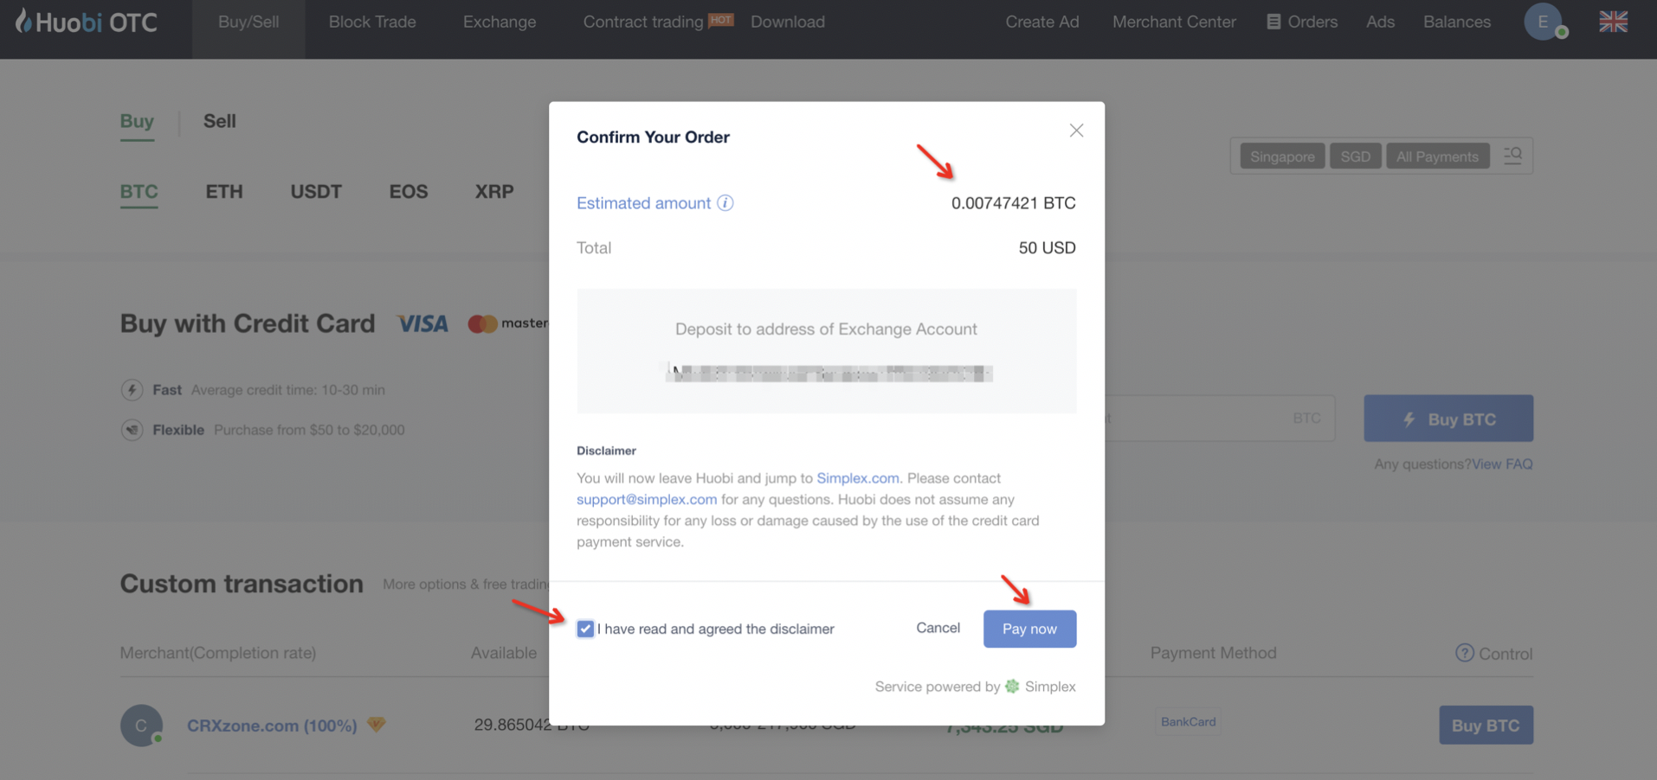Expand the All Payments filter

click(x=1437, y=157)
